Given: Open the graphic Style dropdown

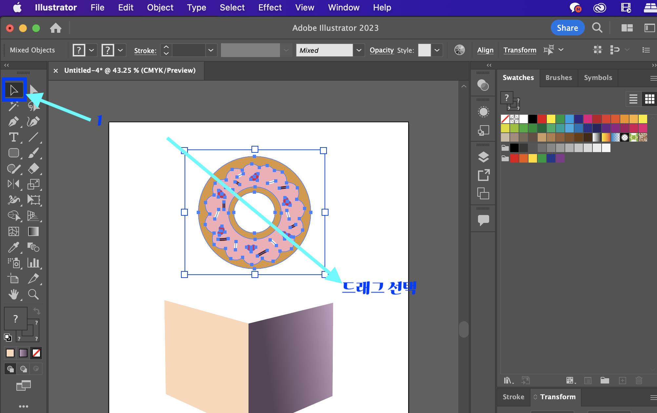Looking at the screenshot, I should coord(437,50).
